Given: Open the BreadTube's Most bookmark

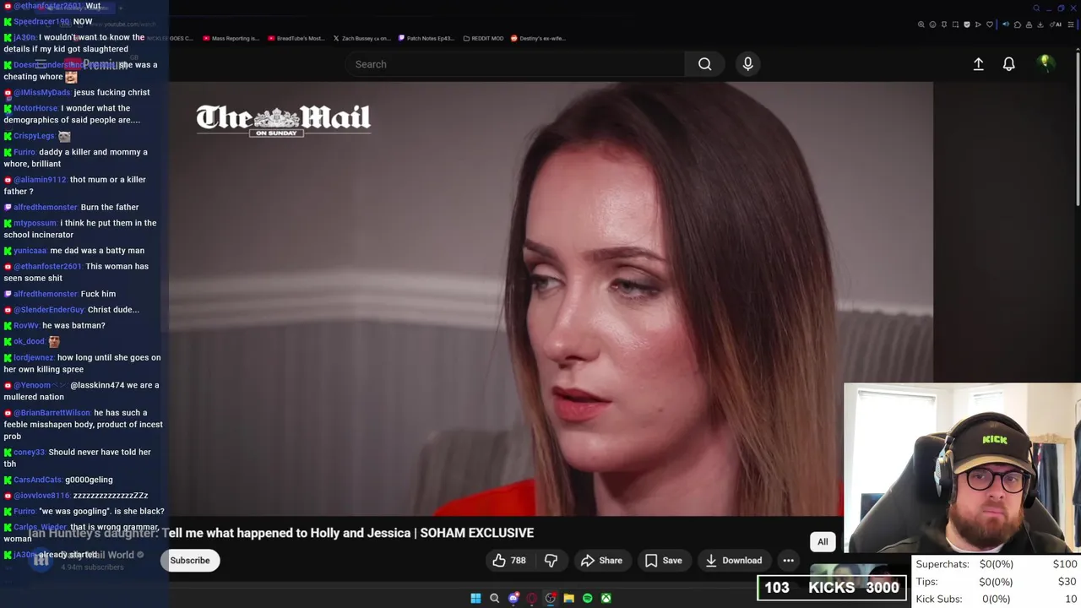Looking at the screenshot, I should [x=296, y=38].
